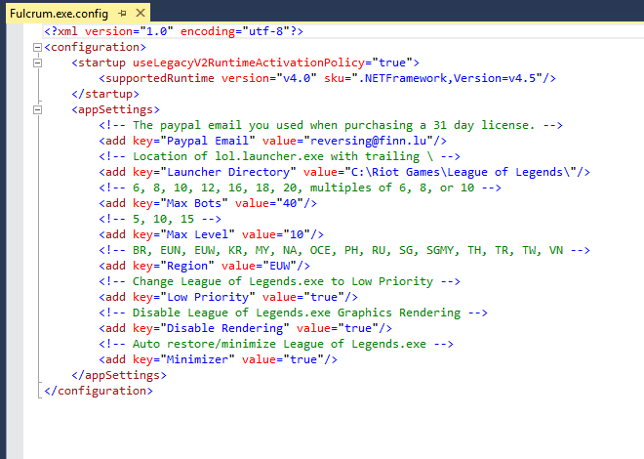The height and width of the screenshot is (459, 644).
Task: Close the Fulcrum.exe.config tab
Action: [141, 13]
